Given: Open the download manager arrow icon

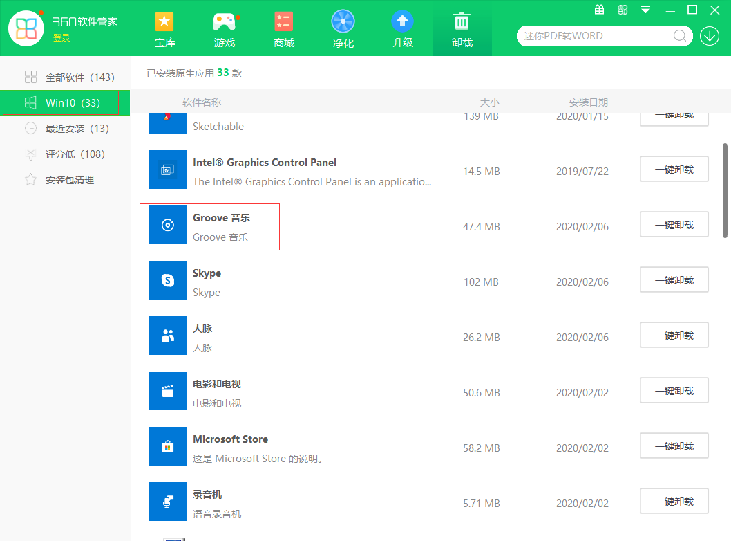Looking at the screenshot, I should (710, 36).
